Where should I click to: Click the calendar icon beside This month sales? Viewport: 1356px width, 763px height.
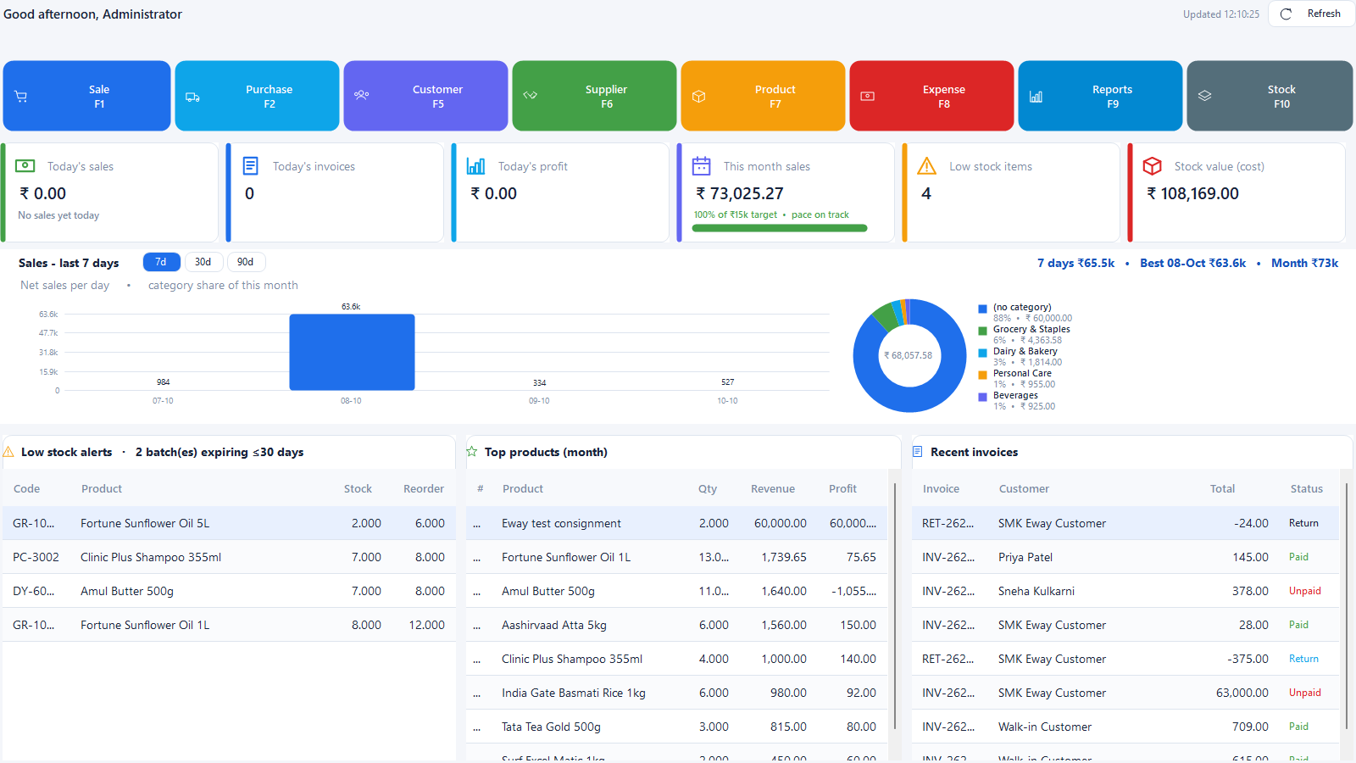click(x=702, y=165)
